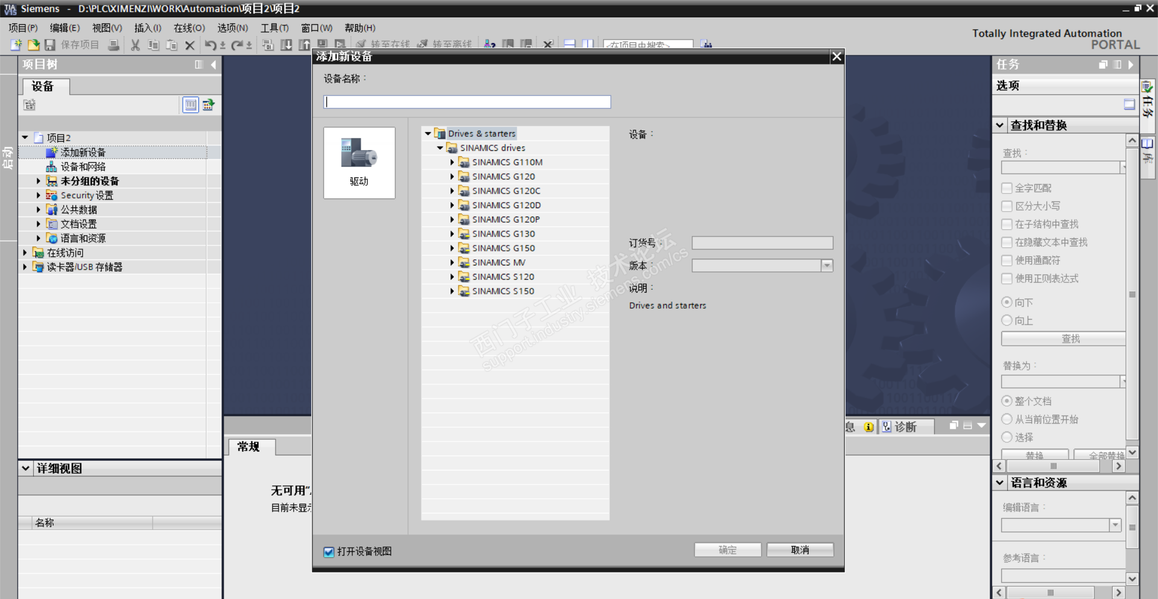Click the save project floppy icon
This screenshot has height=599, width=1158.
(50, 45)
